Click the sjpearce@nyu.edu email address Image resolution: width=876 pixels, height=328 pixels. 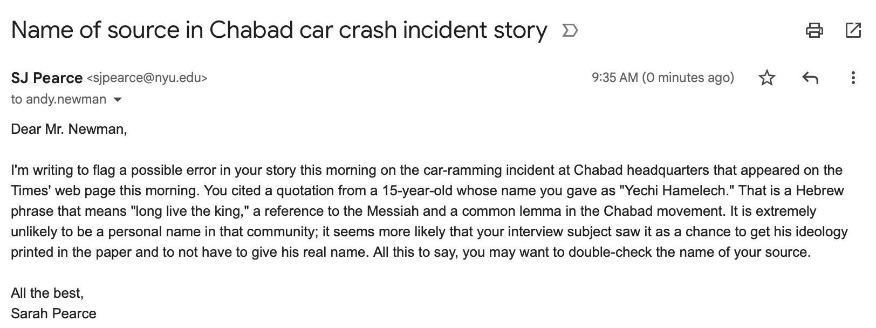(x=147, y=78)
